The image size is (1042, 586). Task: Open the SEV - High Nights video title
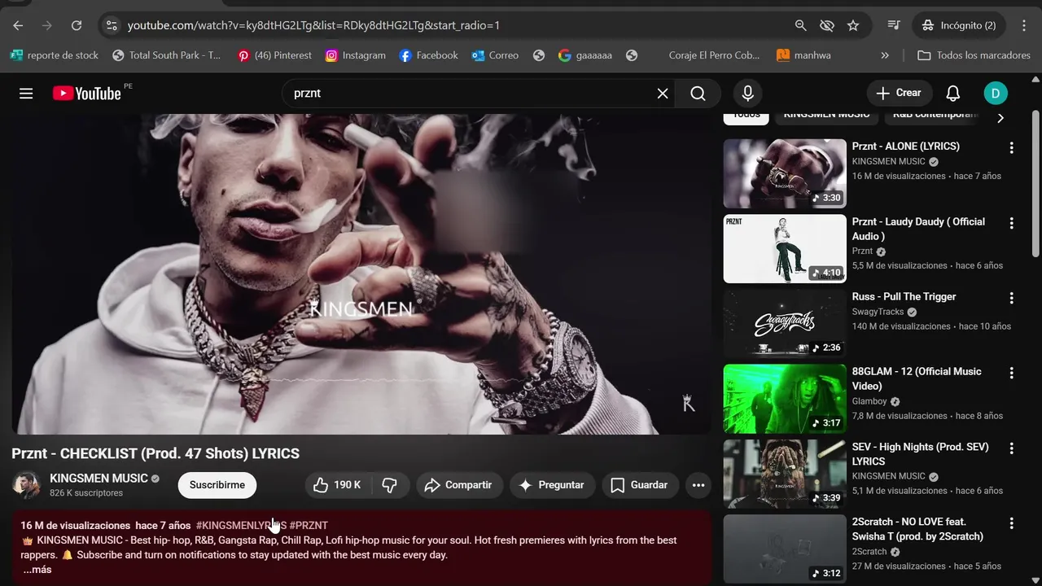920,454
